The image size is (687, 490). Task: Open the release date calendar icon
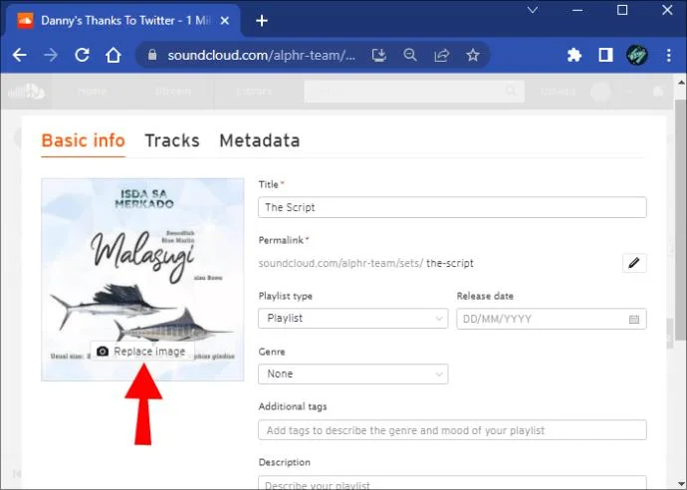[x=634, y=319]
